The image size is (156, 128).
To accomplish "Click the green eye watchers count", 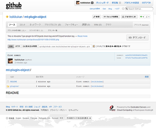I will (x=142, y=17).
